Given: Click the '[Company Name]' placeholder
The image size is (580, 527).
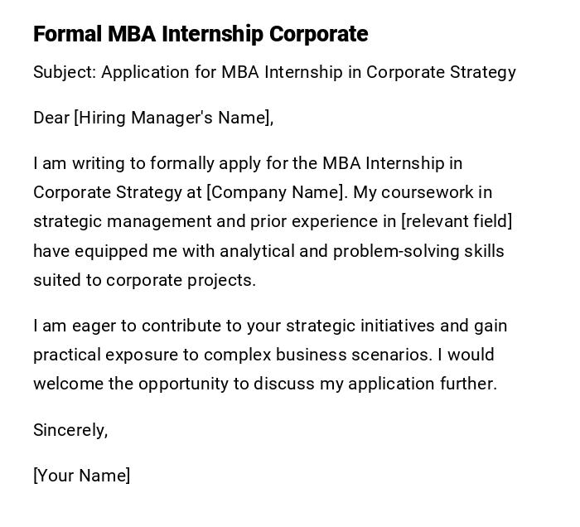Looking at the screenshot, I should pos(276,192).
